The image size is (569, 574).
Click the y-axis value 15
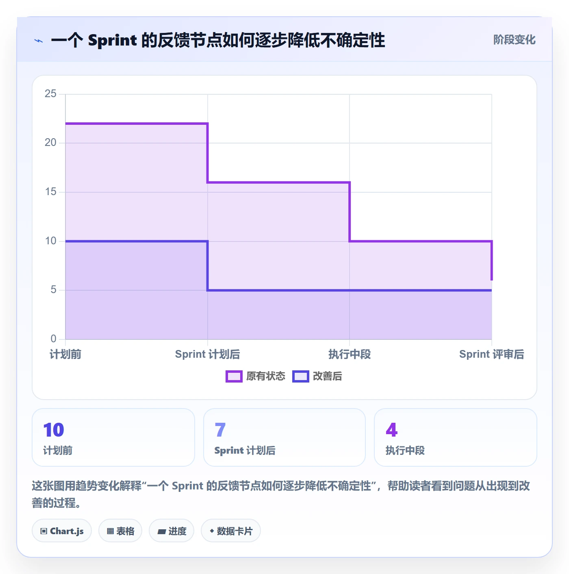tap(51, 192)
